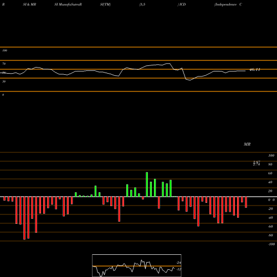The image size is (277, 277).
Task: Click the '(Independence C' header text
Action: [228, 4]
